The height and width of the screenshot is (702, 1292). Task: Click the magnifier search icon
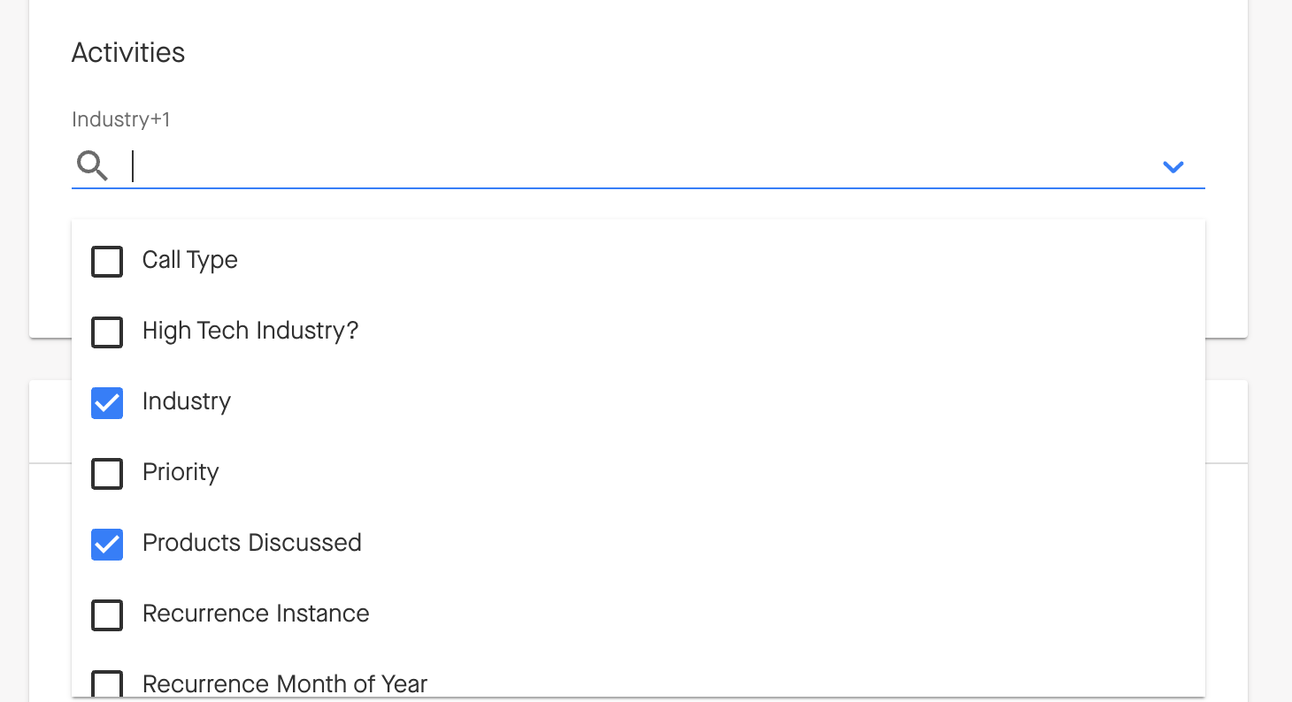tap(91, 165)
